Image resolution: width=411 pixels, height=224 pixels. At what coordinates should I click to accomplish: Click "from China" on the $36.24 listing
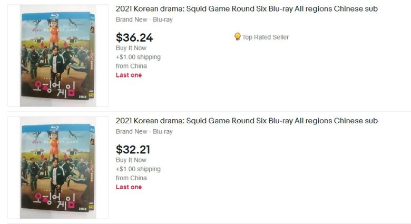pyautogui.click(x=131, y=66)
